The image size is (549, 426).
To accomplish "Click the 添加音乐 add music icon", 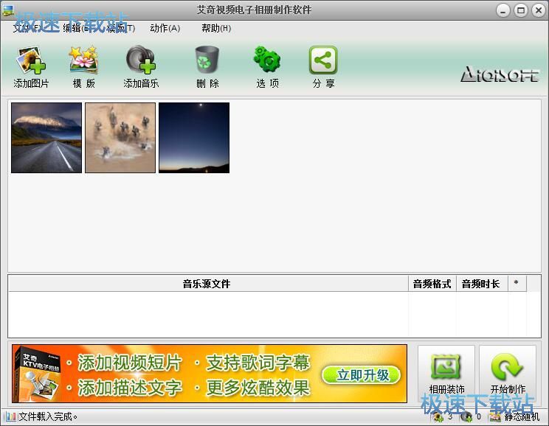I will click(x=141, y=60).
